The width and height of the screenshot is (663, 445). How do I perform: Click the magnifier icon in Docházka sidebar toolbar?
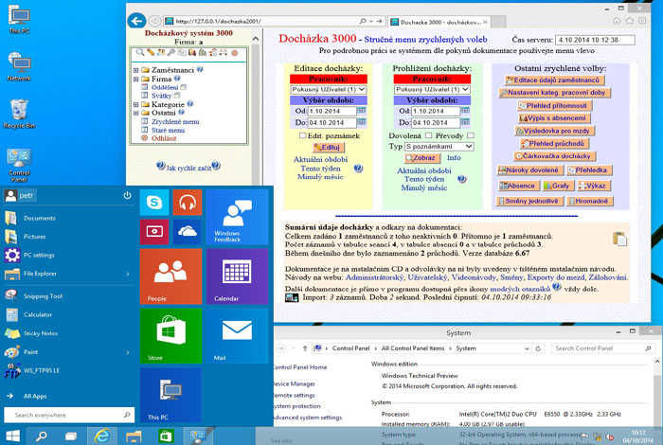pyautogui.click(x=140, y=52)
